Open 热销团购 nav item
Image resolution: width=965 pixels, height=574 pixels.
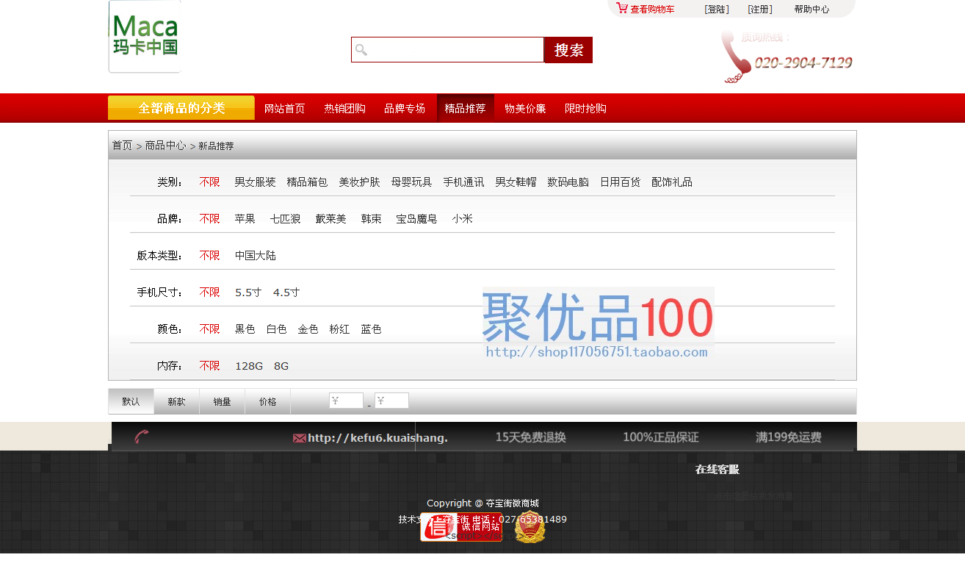[344, 109]
